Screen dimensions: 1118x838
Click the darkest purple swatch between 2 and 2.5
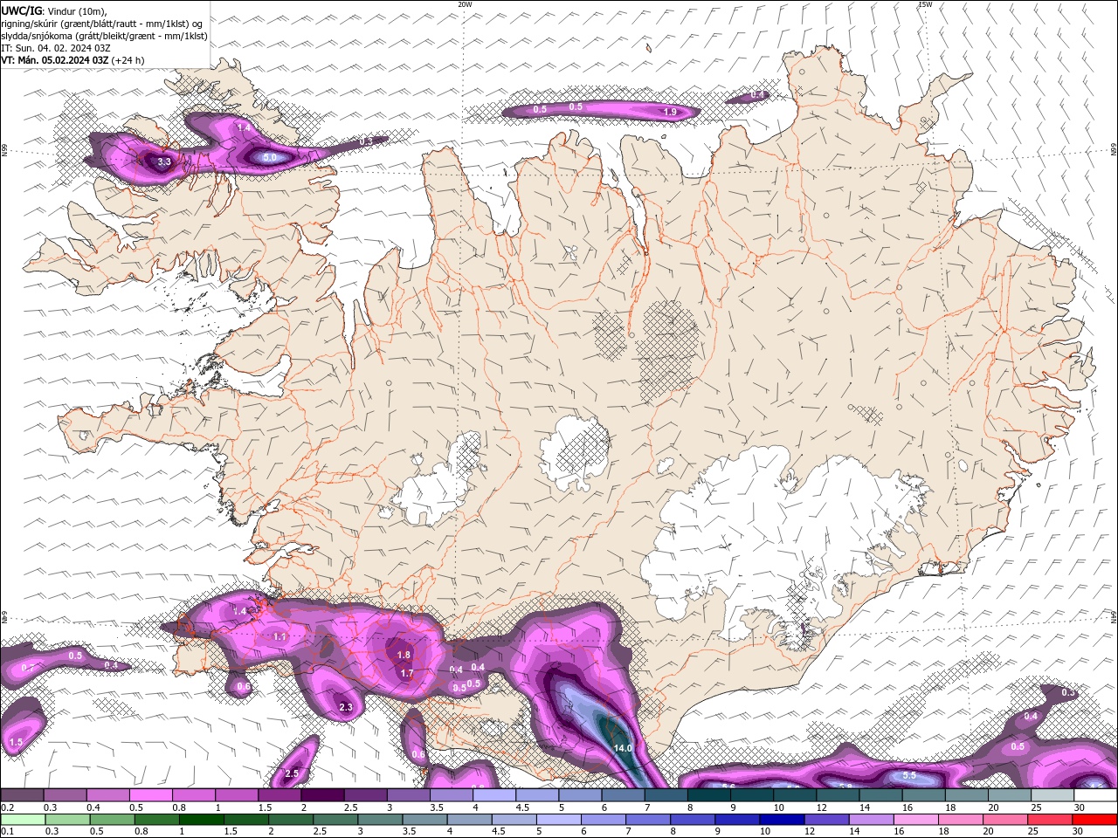322,795
